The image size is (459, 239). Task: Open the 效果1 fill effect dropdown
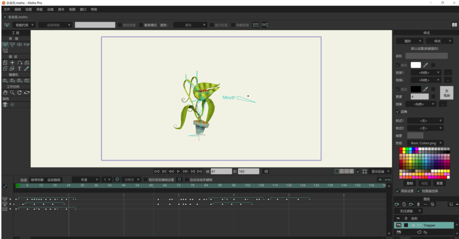426,73
